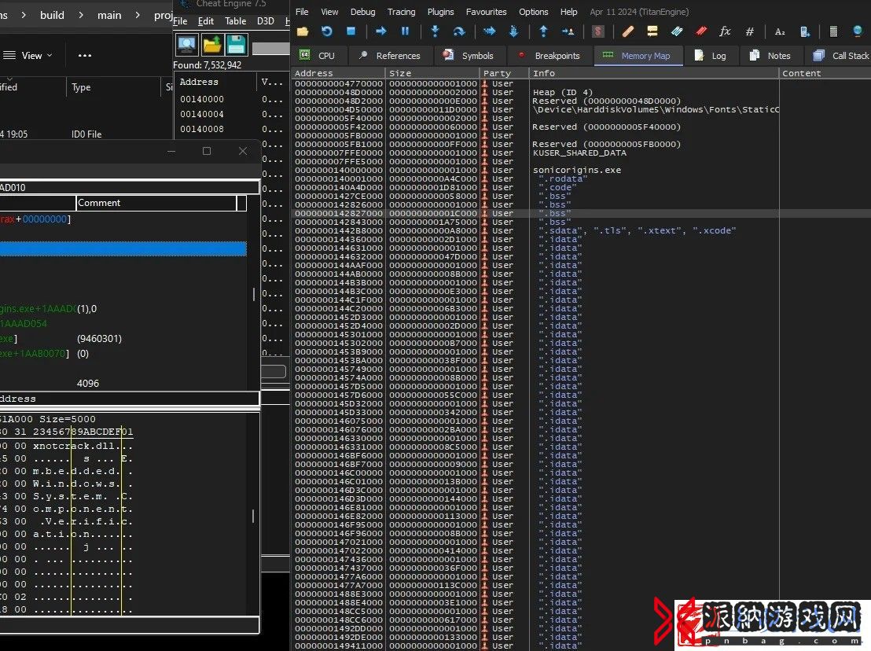The height and width of the screenshot is (651, 871).
Task: Expand the chevron after build in breadcrumb
Action: pyautogui.click(x=81, y=15)
